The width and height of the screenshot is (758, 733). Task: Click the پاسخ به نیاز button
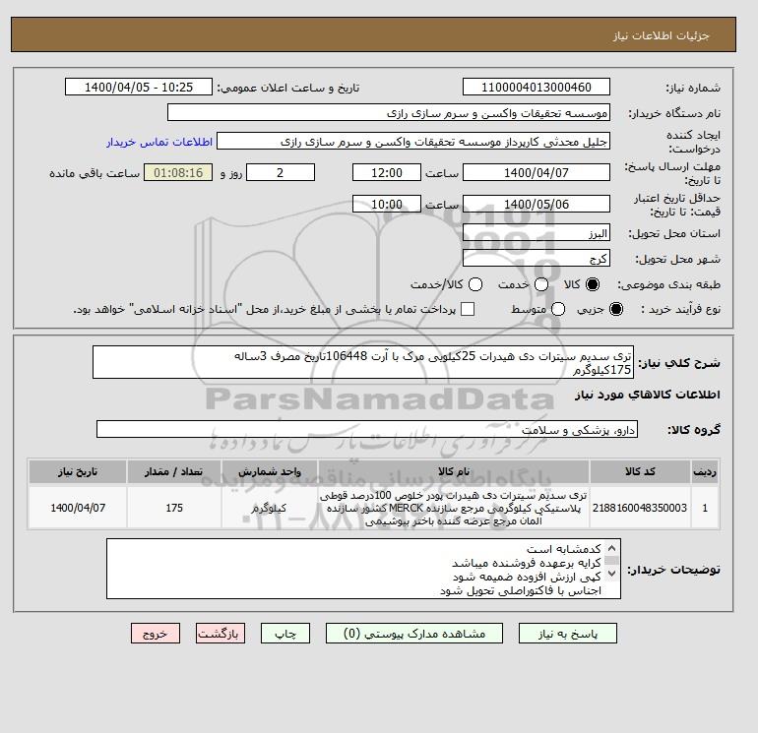[x=568, y=634]
